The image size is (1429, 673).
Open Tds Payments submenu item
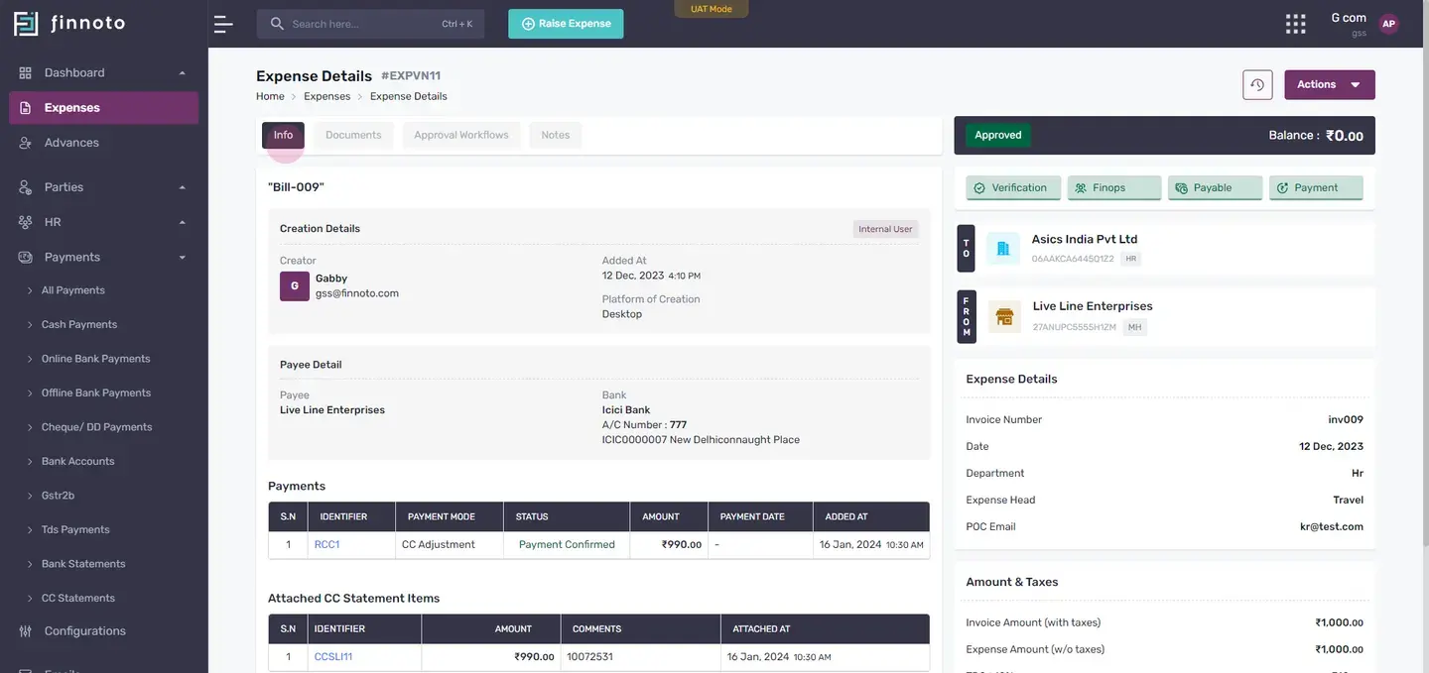pyautogui.click(x=75, y=530)
